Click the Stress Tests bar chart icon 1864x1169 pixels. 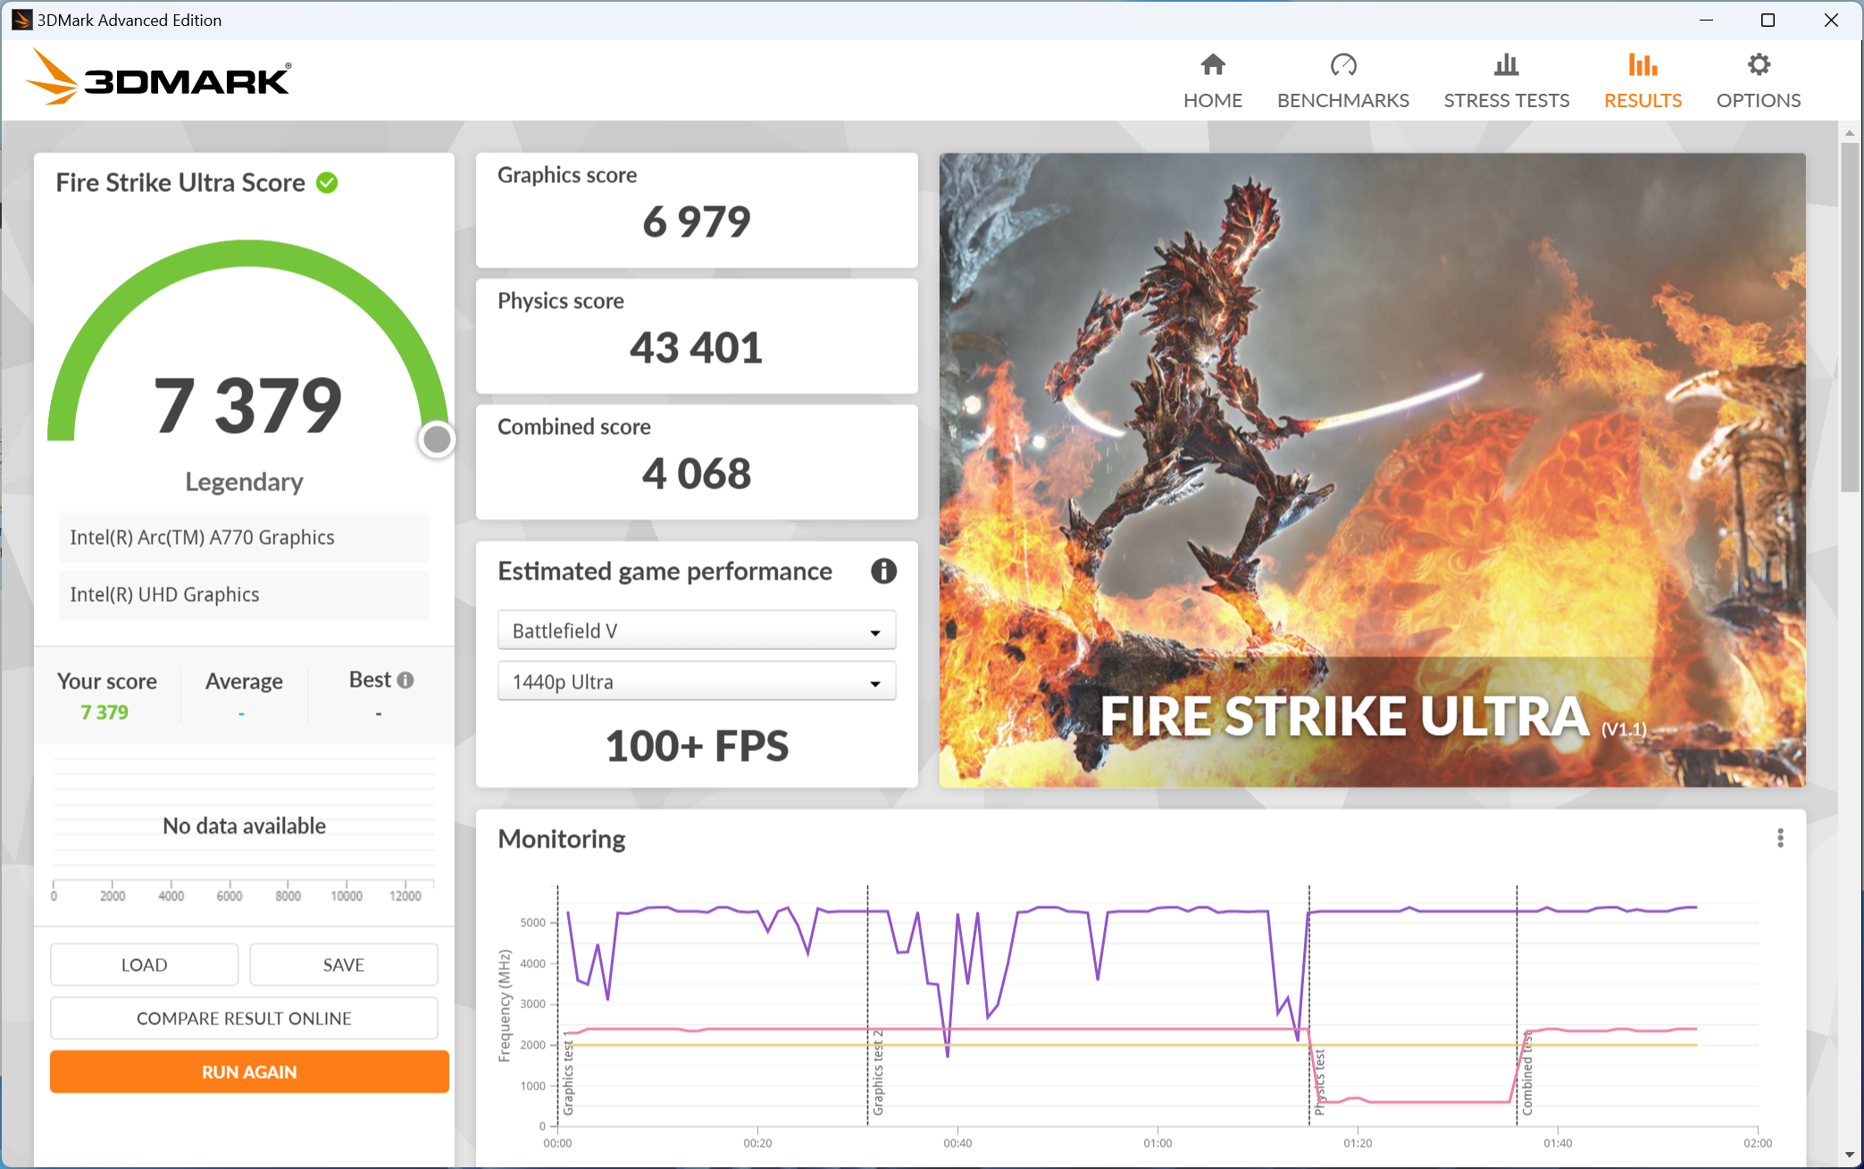point(1506,65)
